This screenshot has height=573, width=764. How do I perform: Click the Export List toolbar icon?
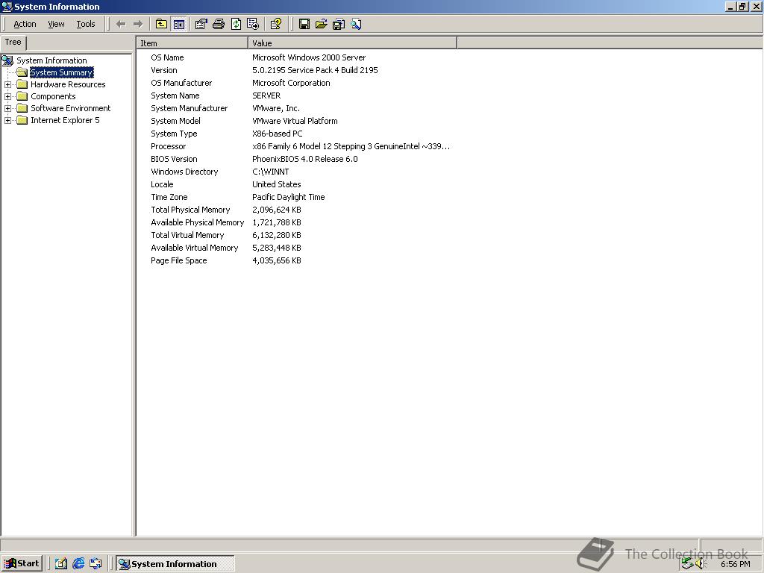click(x=253, y=24)
